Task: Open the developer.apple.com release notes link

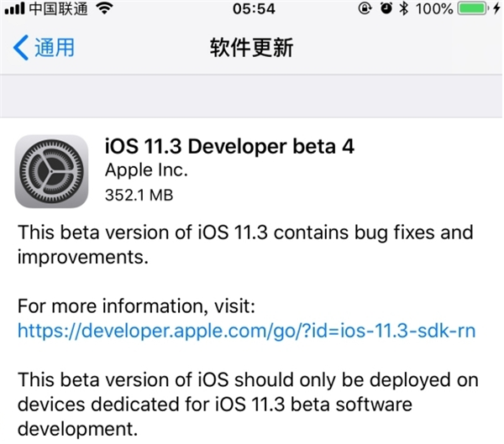Action: pyautogui.click(x=247, y=331)
